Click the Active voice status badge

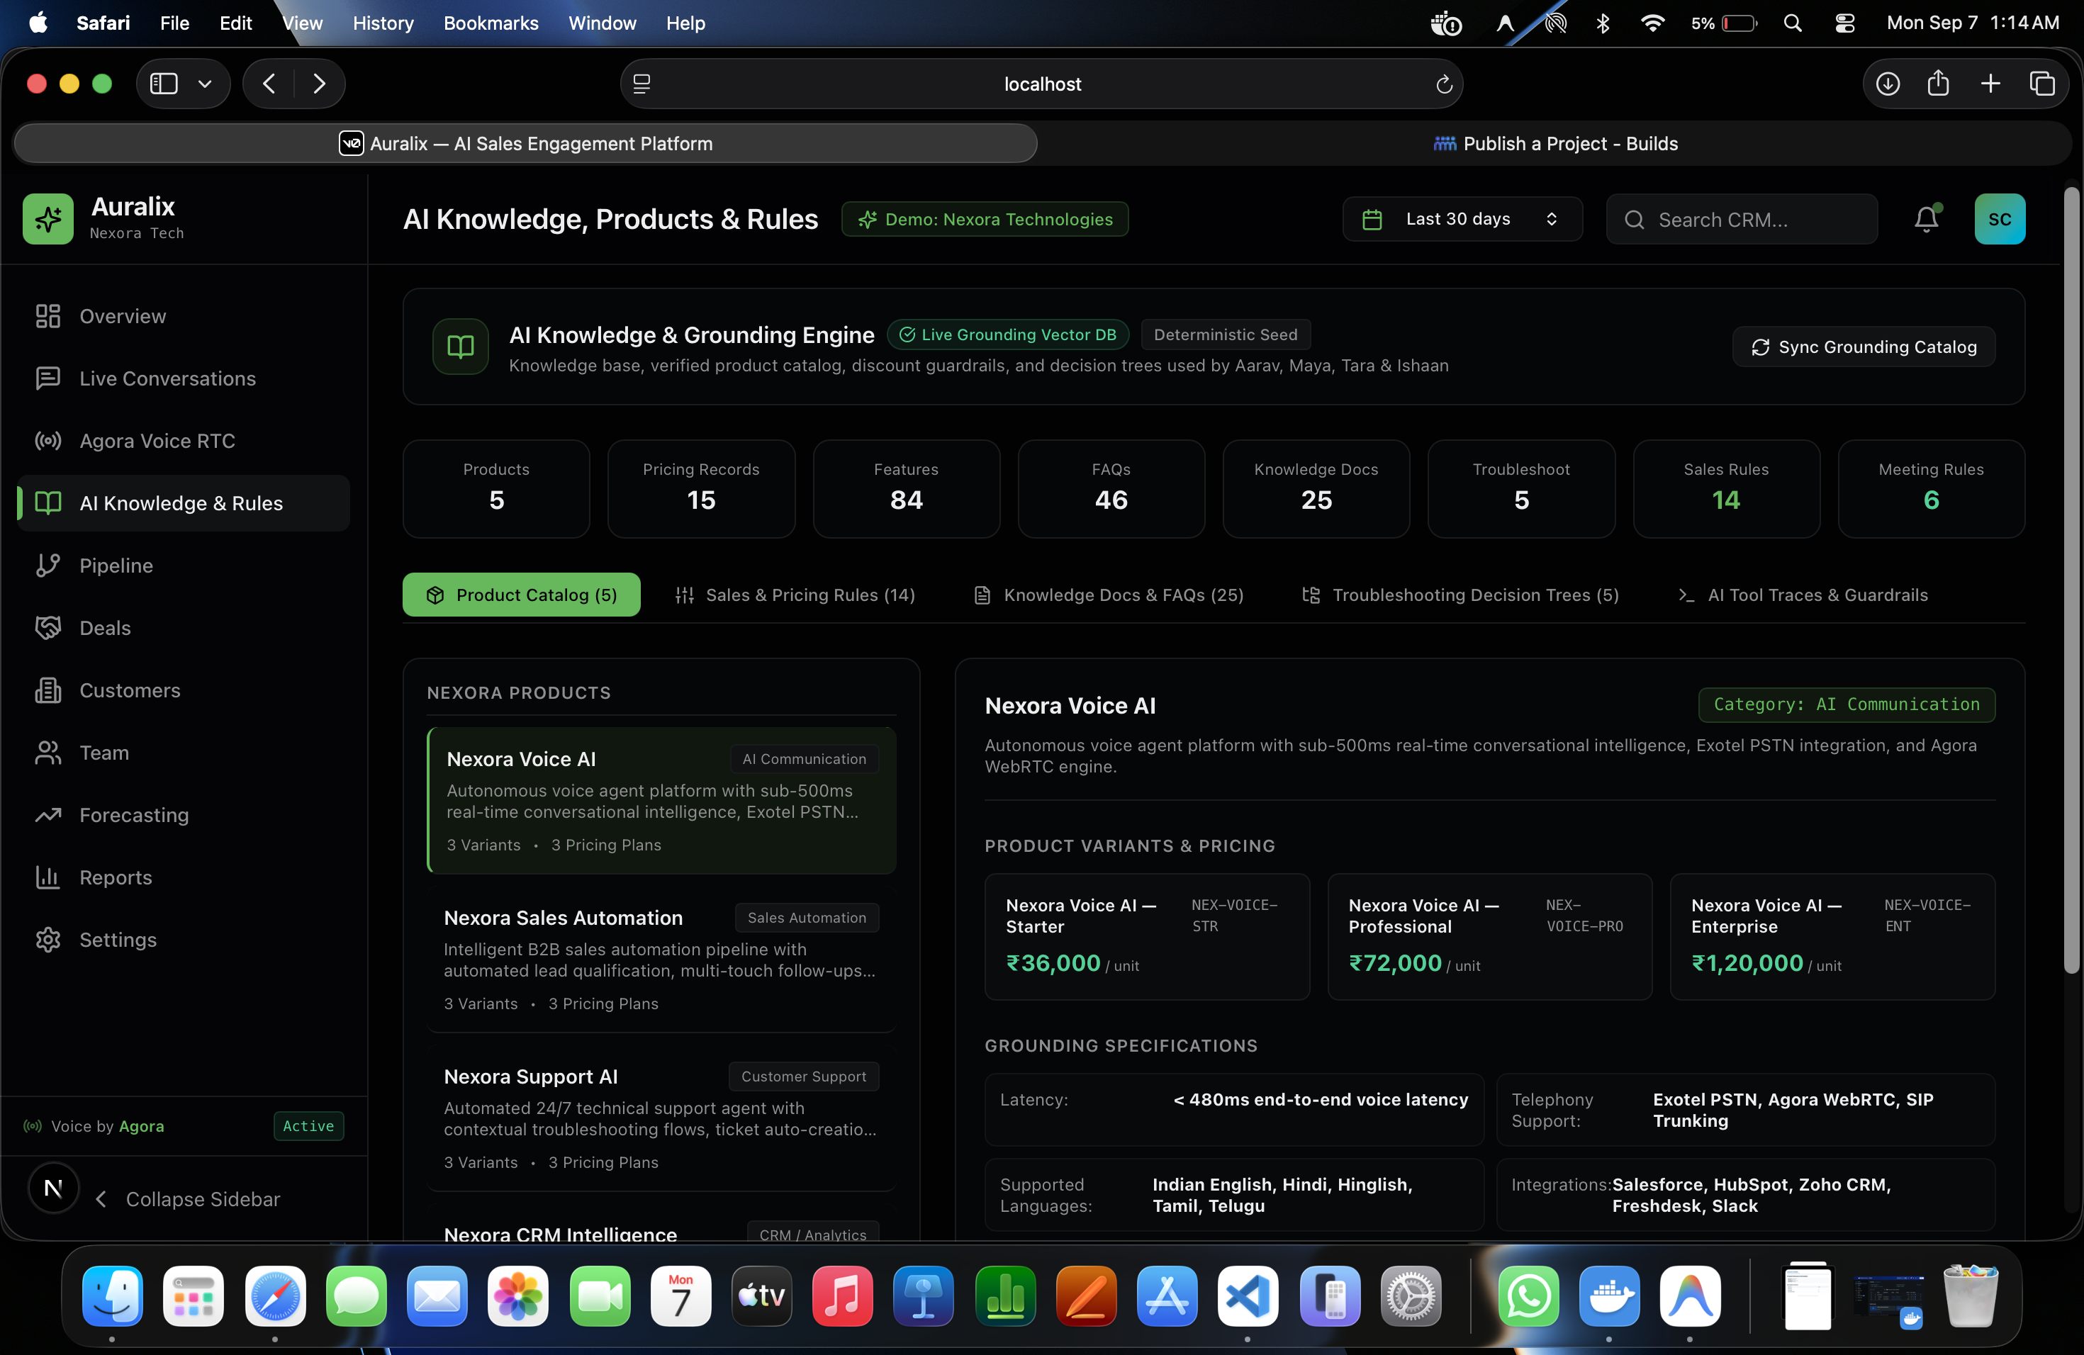(308, 1125)
